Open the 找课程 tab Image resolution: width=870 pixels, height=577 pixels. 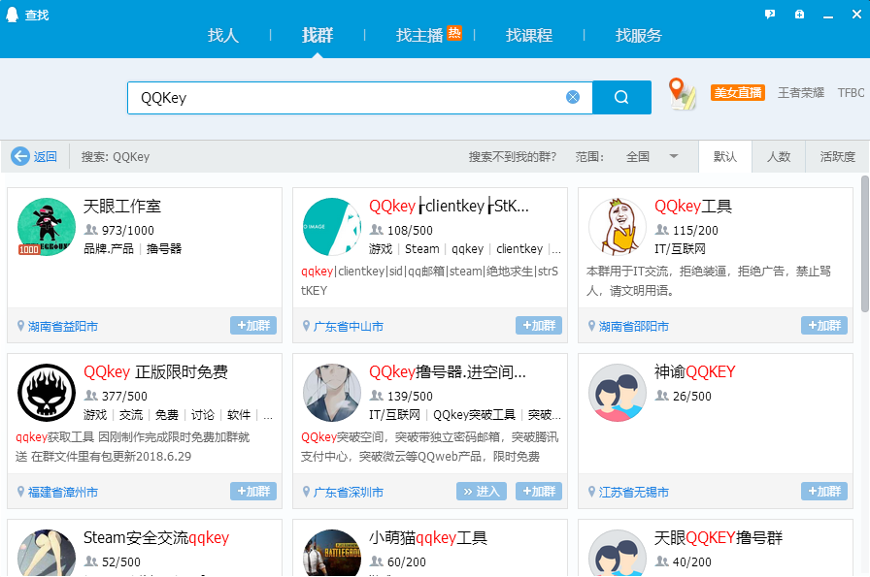[529, 36]
